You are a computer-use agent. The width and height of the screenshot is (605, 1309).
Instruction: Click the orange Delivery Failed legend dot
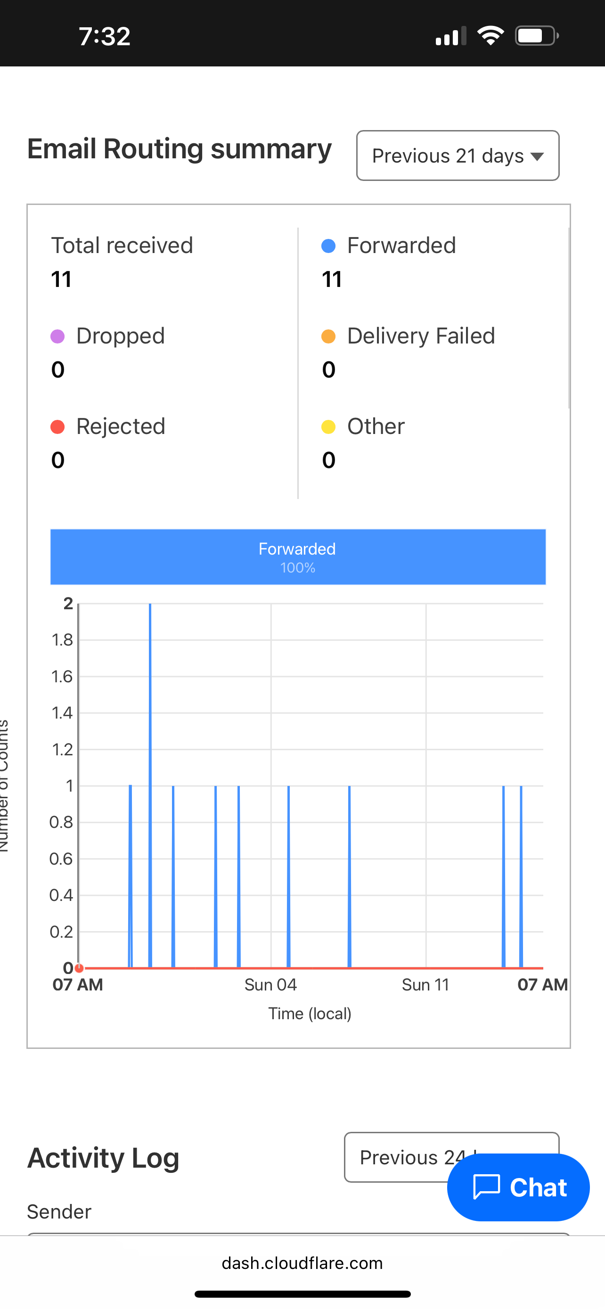pos(329,336)
